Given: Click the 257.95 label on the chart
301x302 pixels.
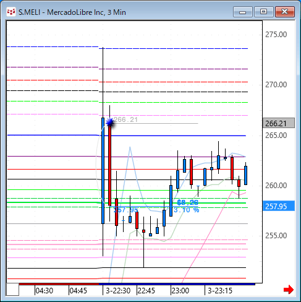Looking at the screenshot, I should (126, 210).
